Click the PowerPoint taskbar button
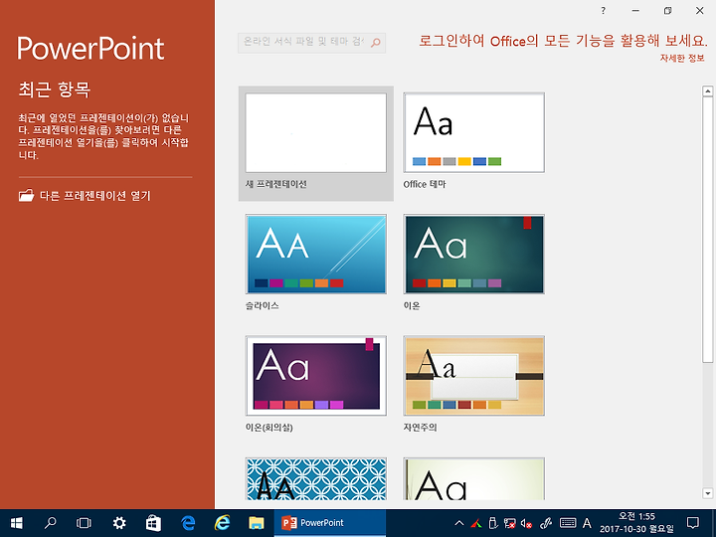This screenshot has width=716, height=537. pyautogui.click(x=330, y=523)
